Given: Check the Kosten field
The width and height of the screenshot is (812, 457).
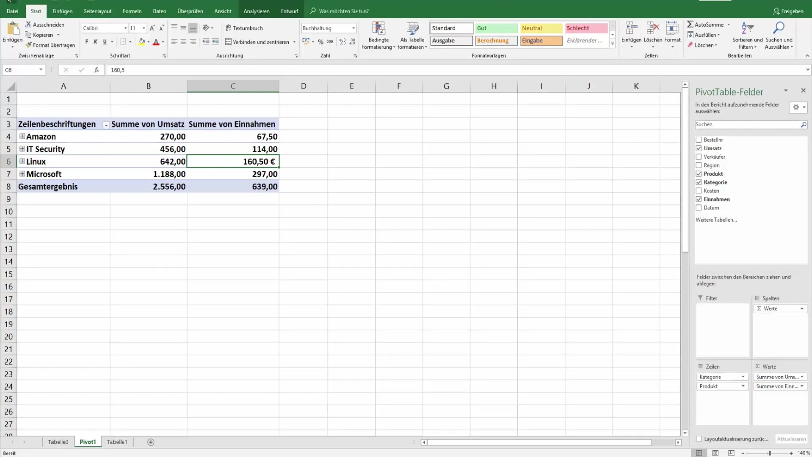Looking at the screenshot, I should 699,190.
